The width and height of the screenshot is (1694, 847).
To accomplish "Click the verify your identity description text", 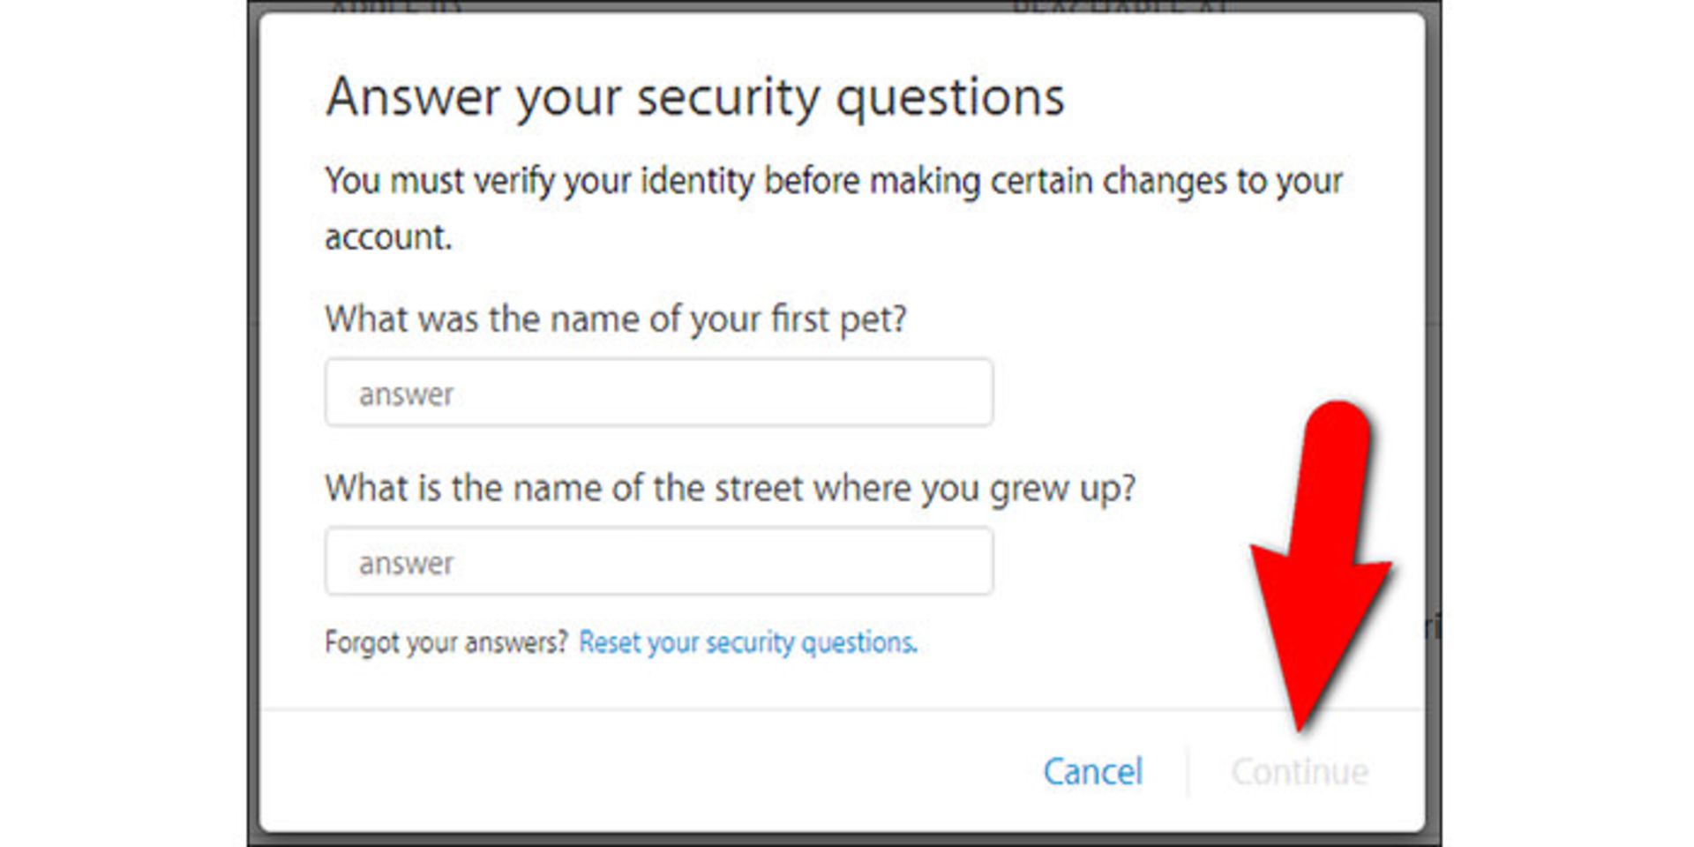I will (833, 208).
